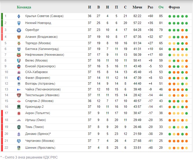Click the Алания Владикавказ crest icon
Screen dimensions: 193x160
tap(19, 37)
